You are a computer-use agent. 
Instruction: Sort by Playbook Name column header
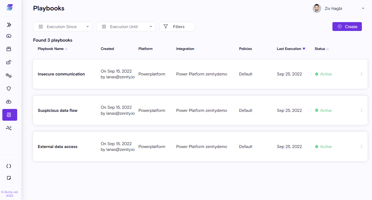51,49
